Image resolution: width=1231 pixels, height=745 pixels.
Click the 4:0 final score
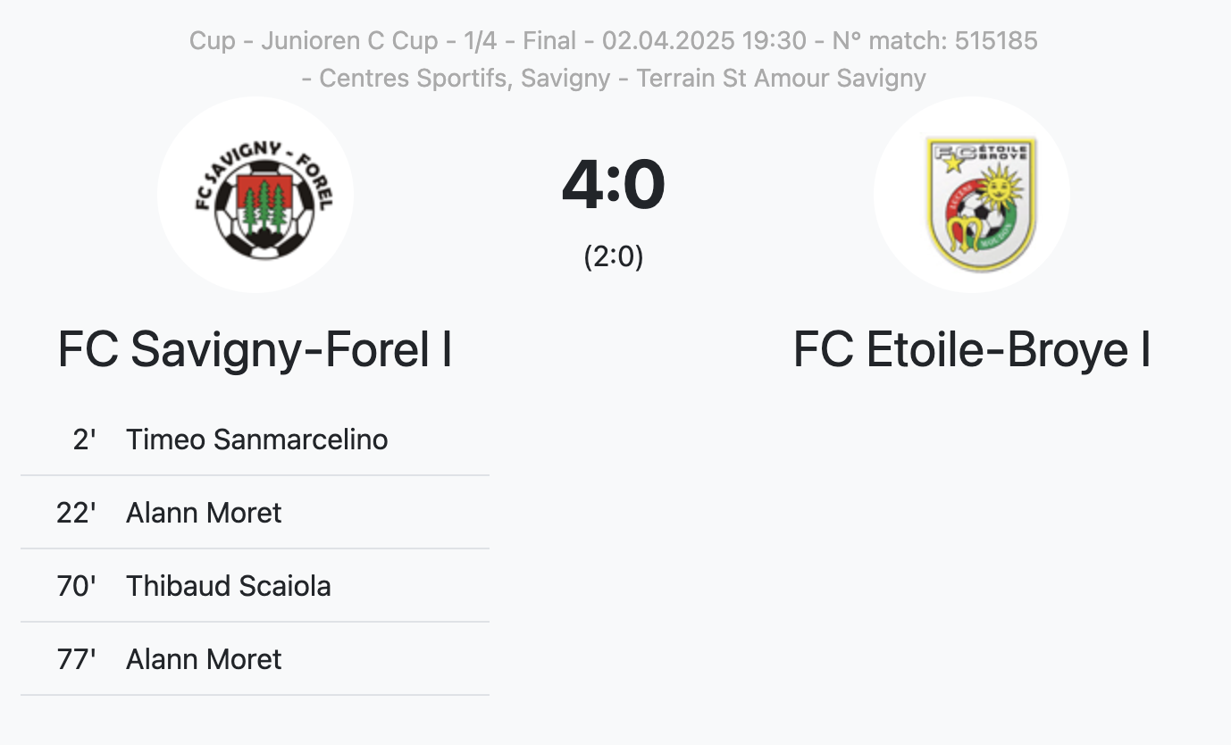(x=614, y=185)
